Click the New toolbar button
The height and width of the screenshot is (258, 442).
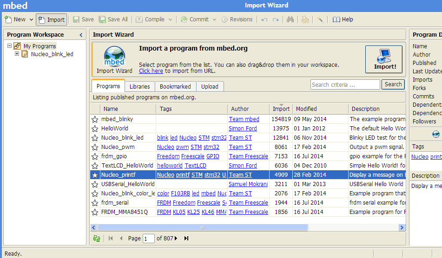coord(15,19)
